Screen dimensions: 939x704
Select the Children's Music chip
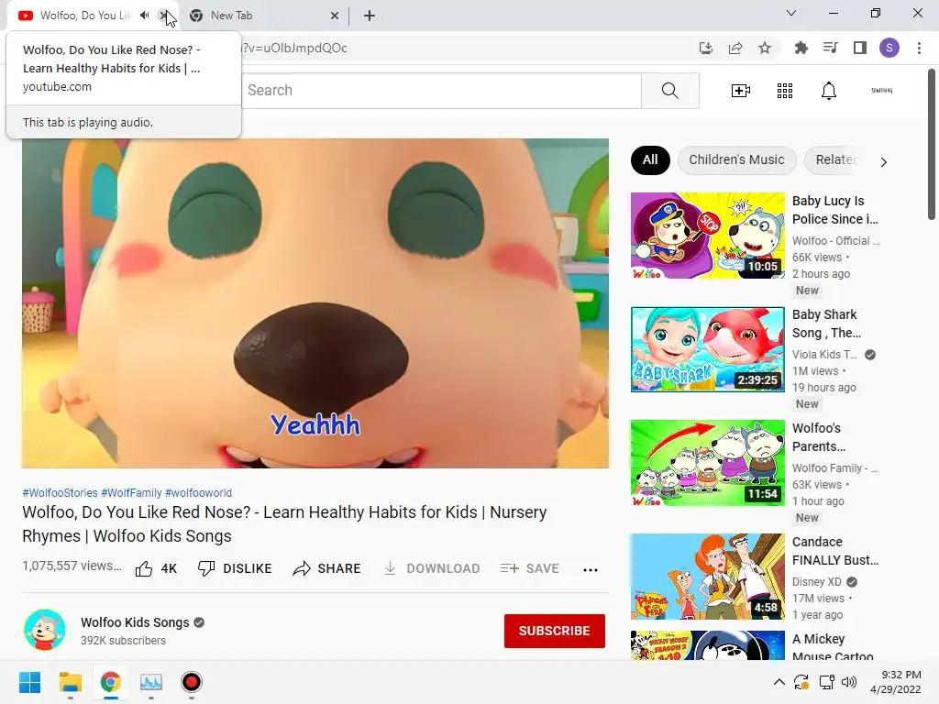pos(736,159)
